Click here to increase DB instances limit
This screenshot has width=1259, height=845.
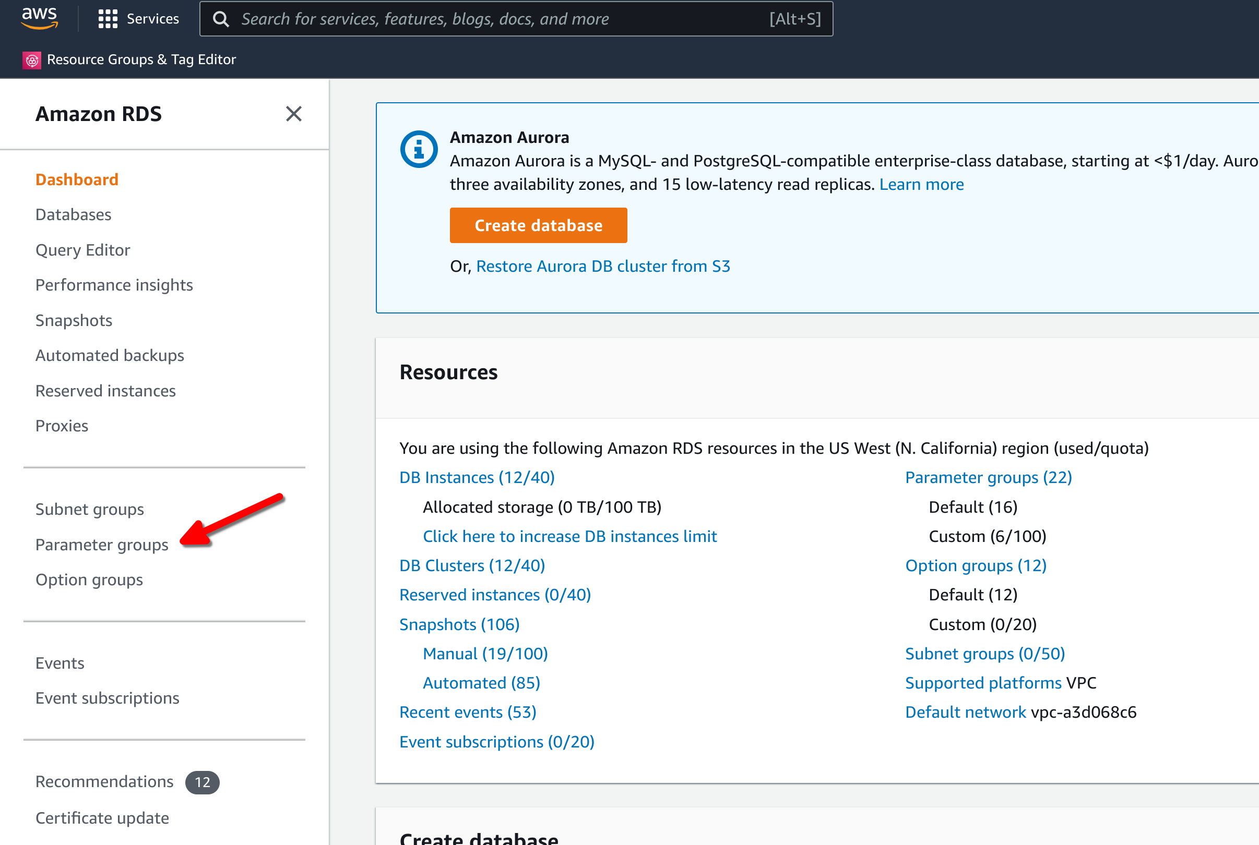(570, 536)
